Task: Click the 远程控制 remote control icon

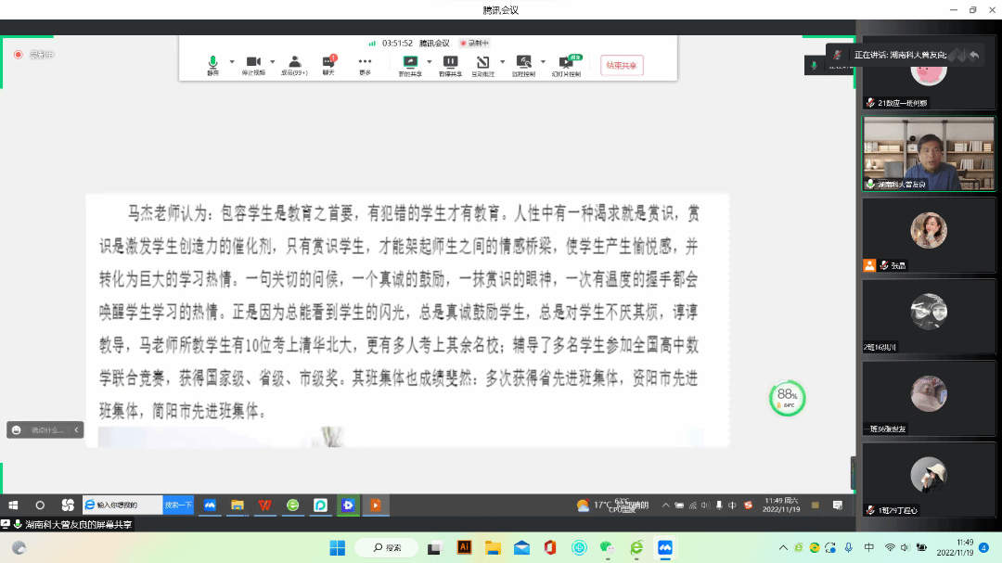Action: point(523,63)
